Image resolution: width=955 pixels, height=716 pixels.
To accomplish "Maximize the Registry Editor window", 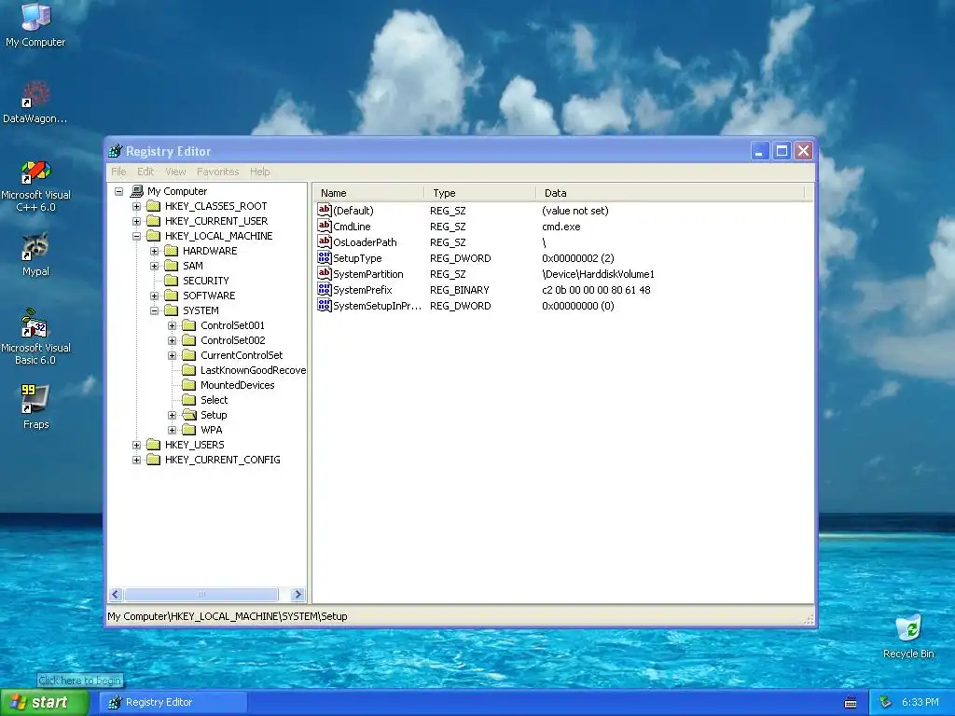I will 782,150.
